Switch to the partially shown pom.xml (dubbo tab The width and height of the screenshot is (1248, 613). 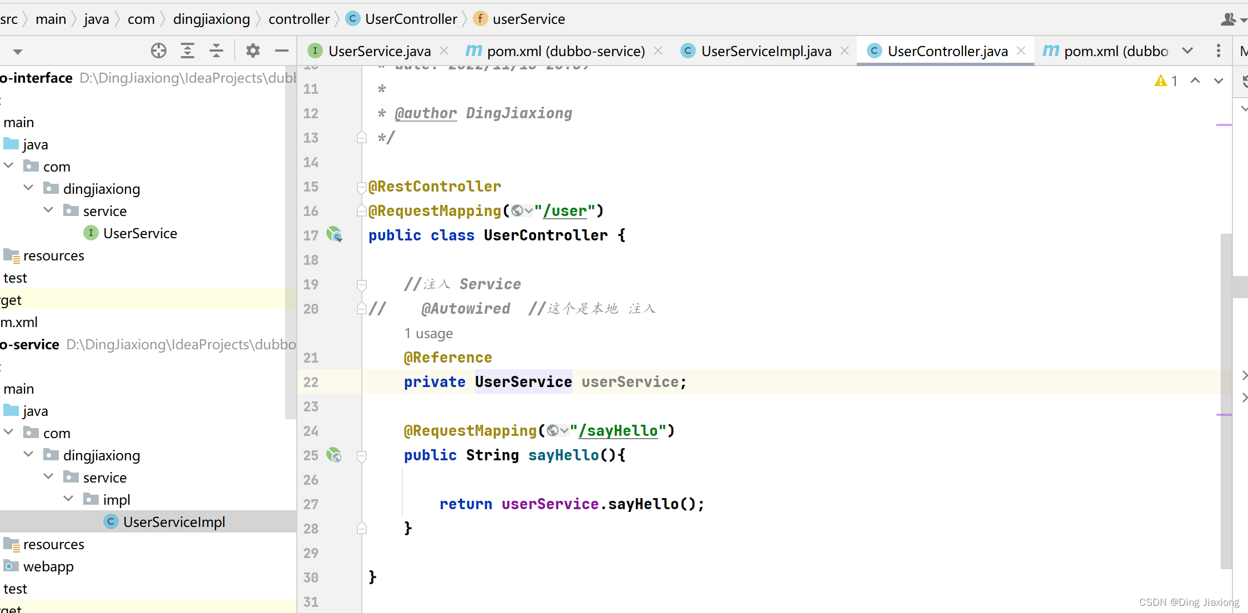pyautogui.click(x=1105, y=51)
